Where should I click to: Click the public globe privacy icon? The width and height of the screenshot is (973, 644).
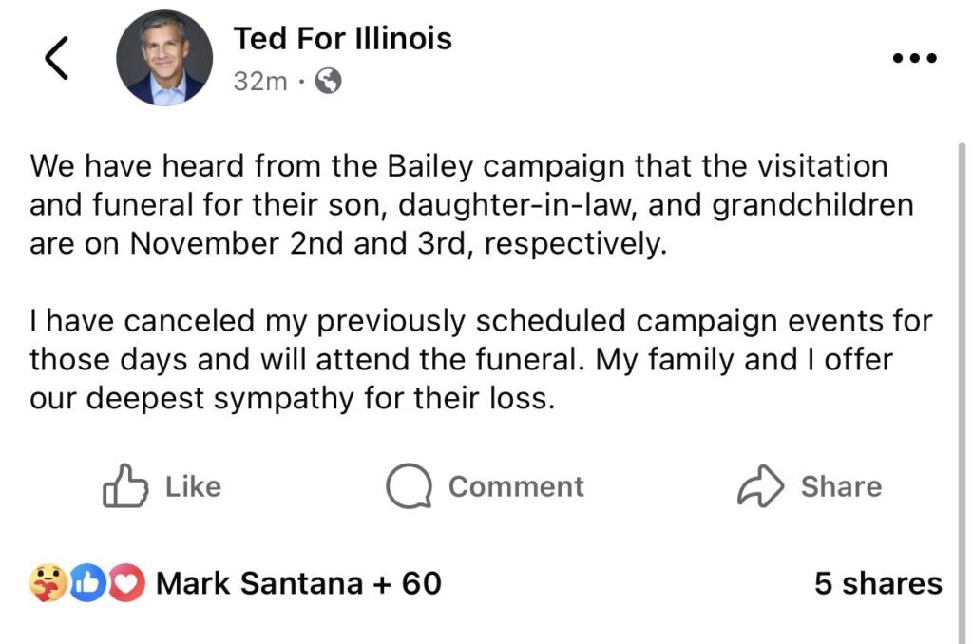328,83
